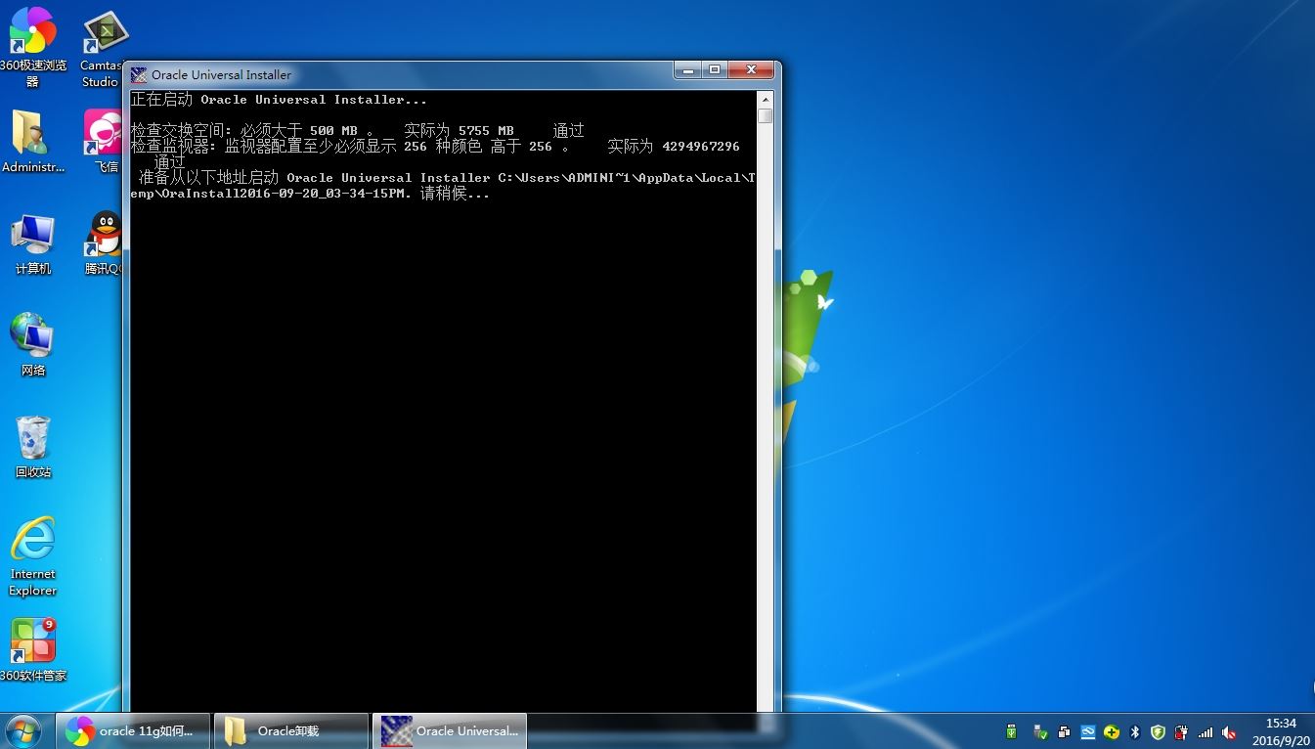Open the 360软件管家 desktop icon
1315x749 pixels.
32,650
